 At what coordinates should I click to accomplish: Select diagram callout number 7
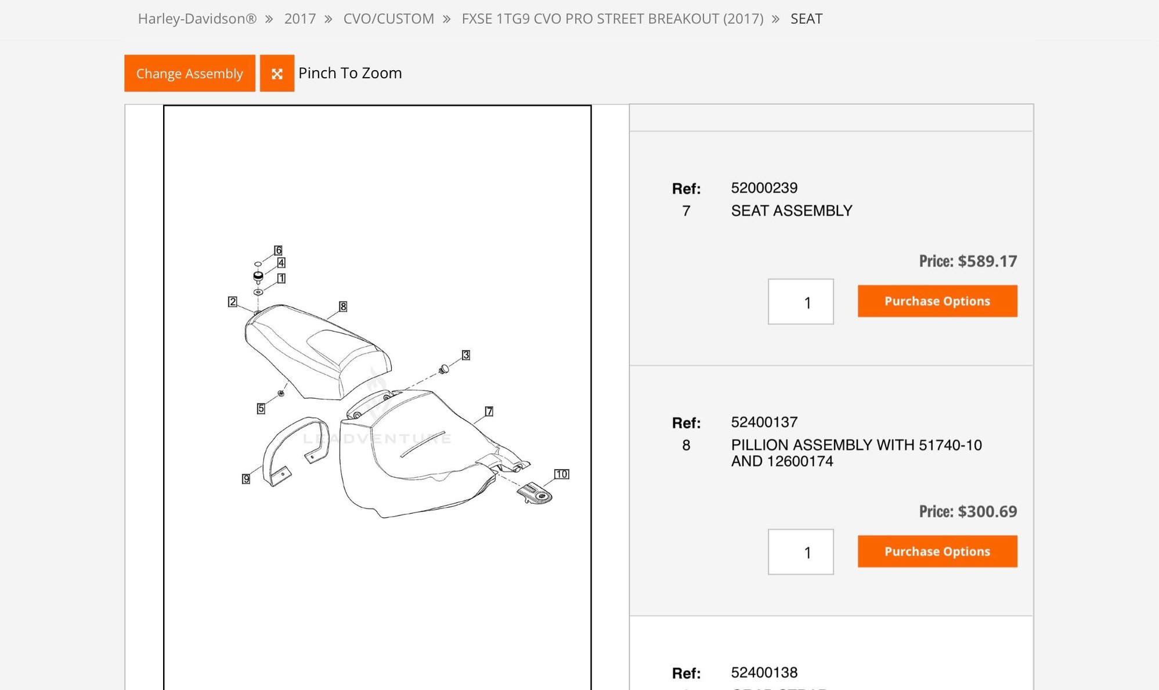(489, 411)
